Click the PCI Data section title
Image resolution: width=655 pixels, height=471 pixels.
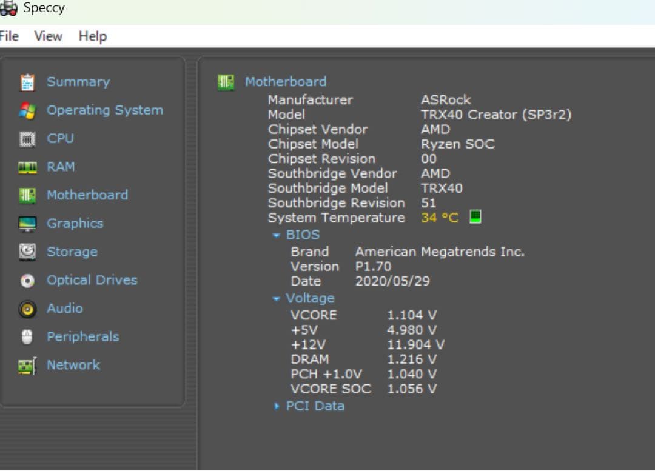pos(315,406)
